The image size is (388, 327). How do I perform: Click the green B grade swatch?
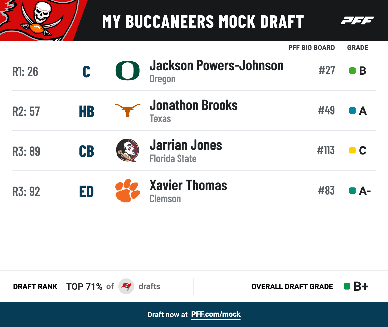click(352, 71)
